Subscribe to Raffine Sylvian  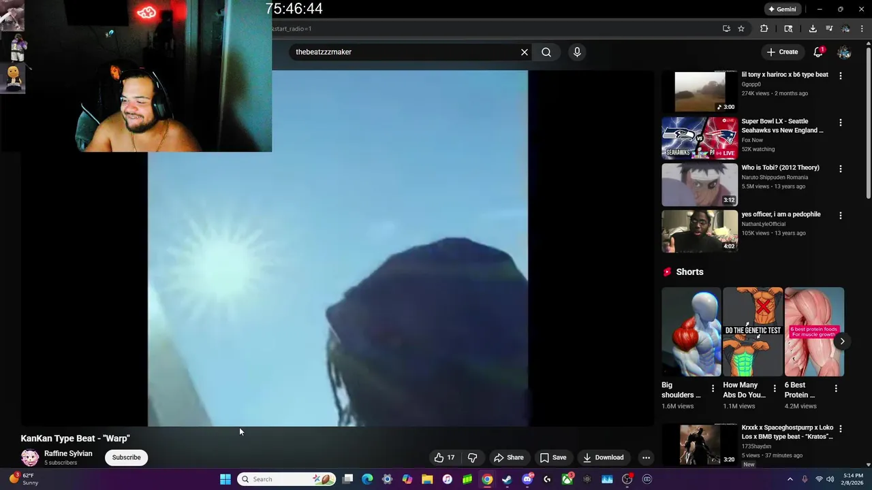tap(126, 457)
